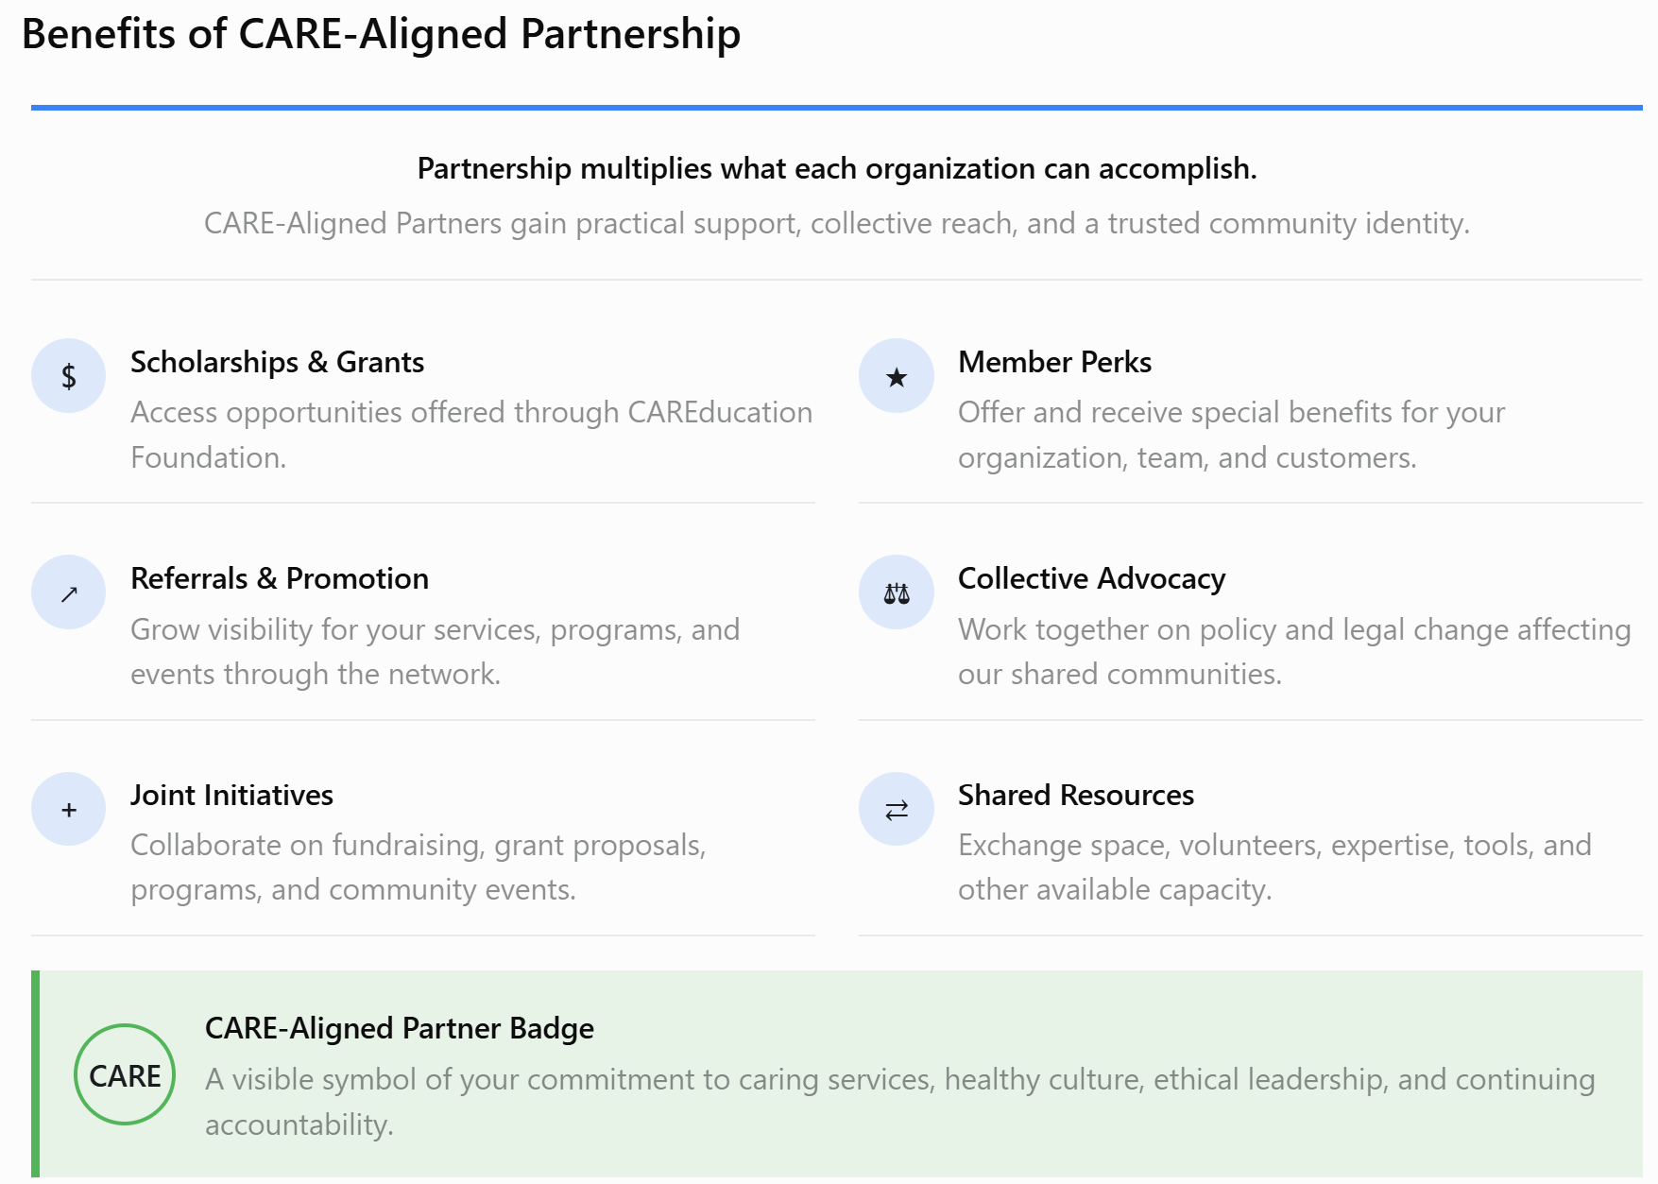Viewport: 1658px width, 1184px height.
Task: Click the Benefits of CARE-Aligned Partnership title
Action: 381,34
